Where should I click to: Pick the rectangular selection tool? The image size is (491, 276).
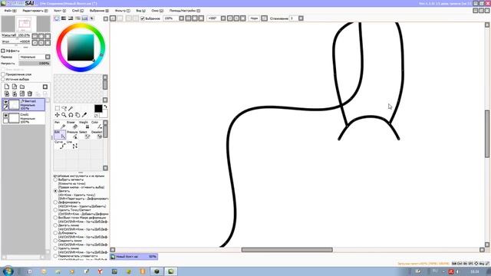tap(58, 108)
